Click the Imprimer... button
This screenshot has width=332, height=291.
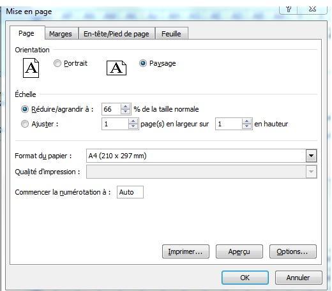coord(186,251)
